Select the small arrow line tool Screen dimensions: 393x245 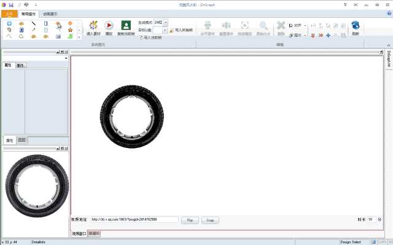click(x=34, y=30)
